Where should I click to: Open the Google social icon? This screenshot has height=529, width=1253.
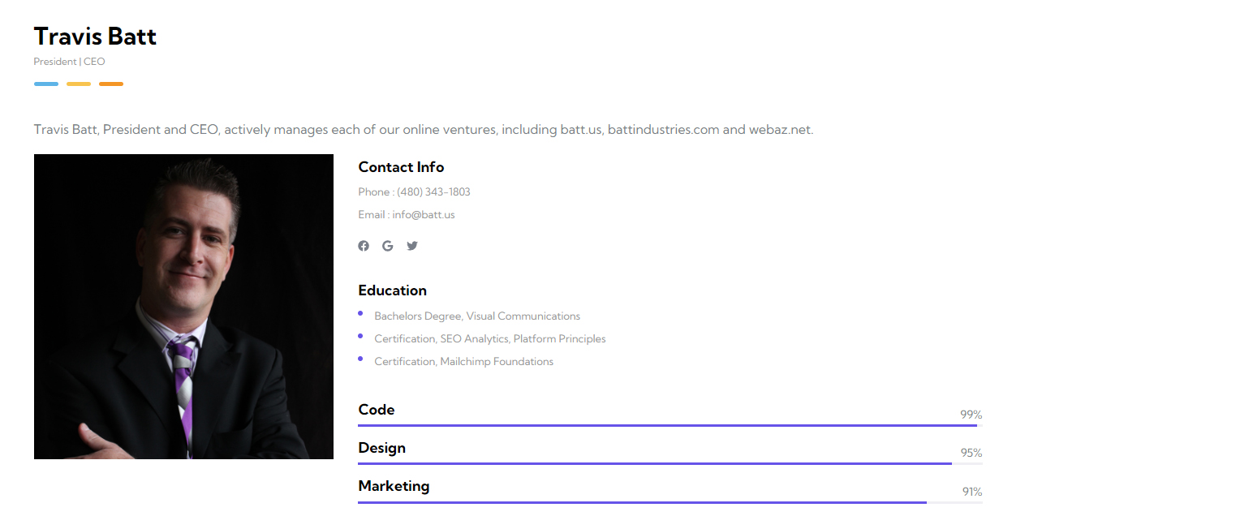point(388,246)
